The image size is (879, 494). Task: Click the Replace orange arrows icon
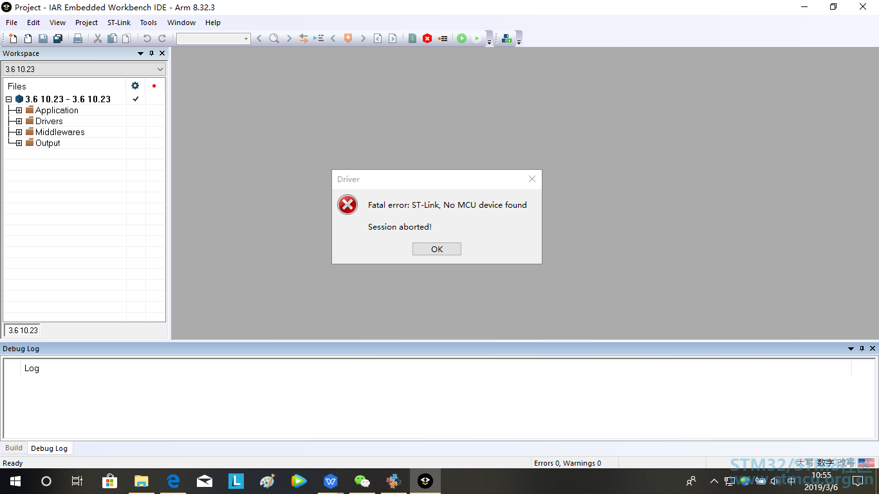coord(304,39)
